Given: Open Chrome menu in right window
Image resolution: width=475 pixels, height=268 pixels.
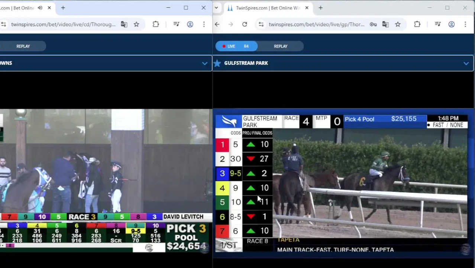Looking at the screenshot, I should coord(465,24).
